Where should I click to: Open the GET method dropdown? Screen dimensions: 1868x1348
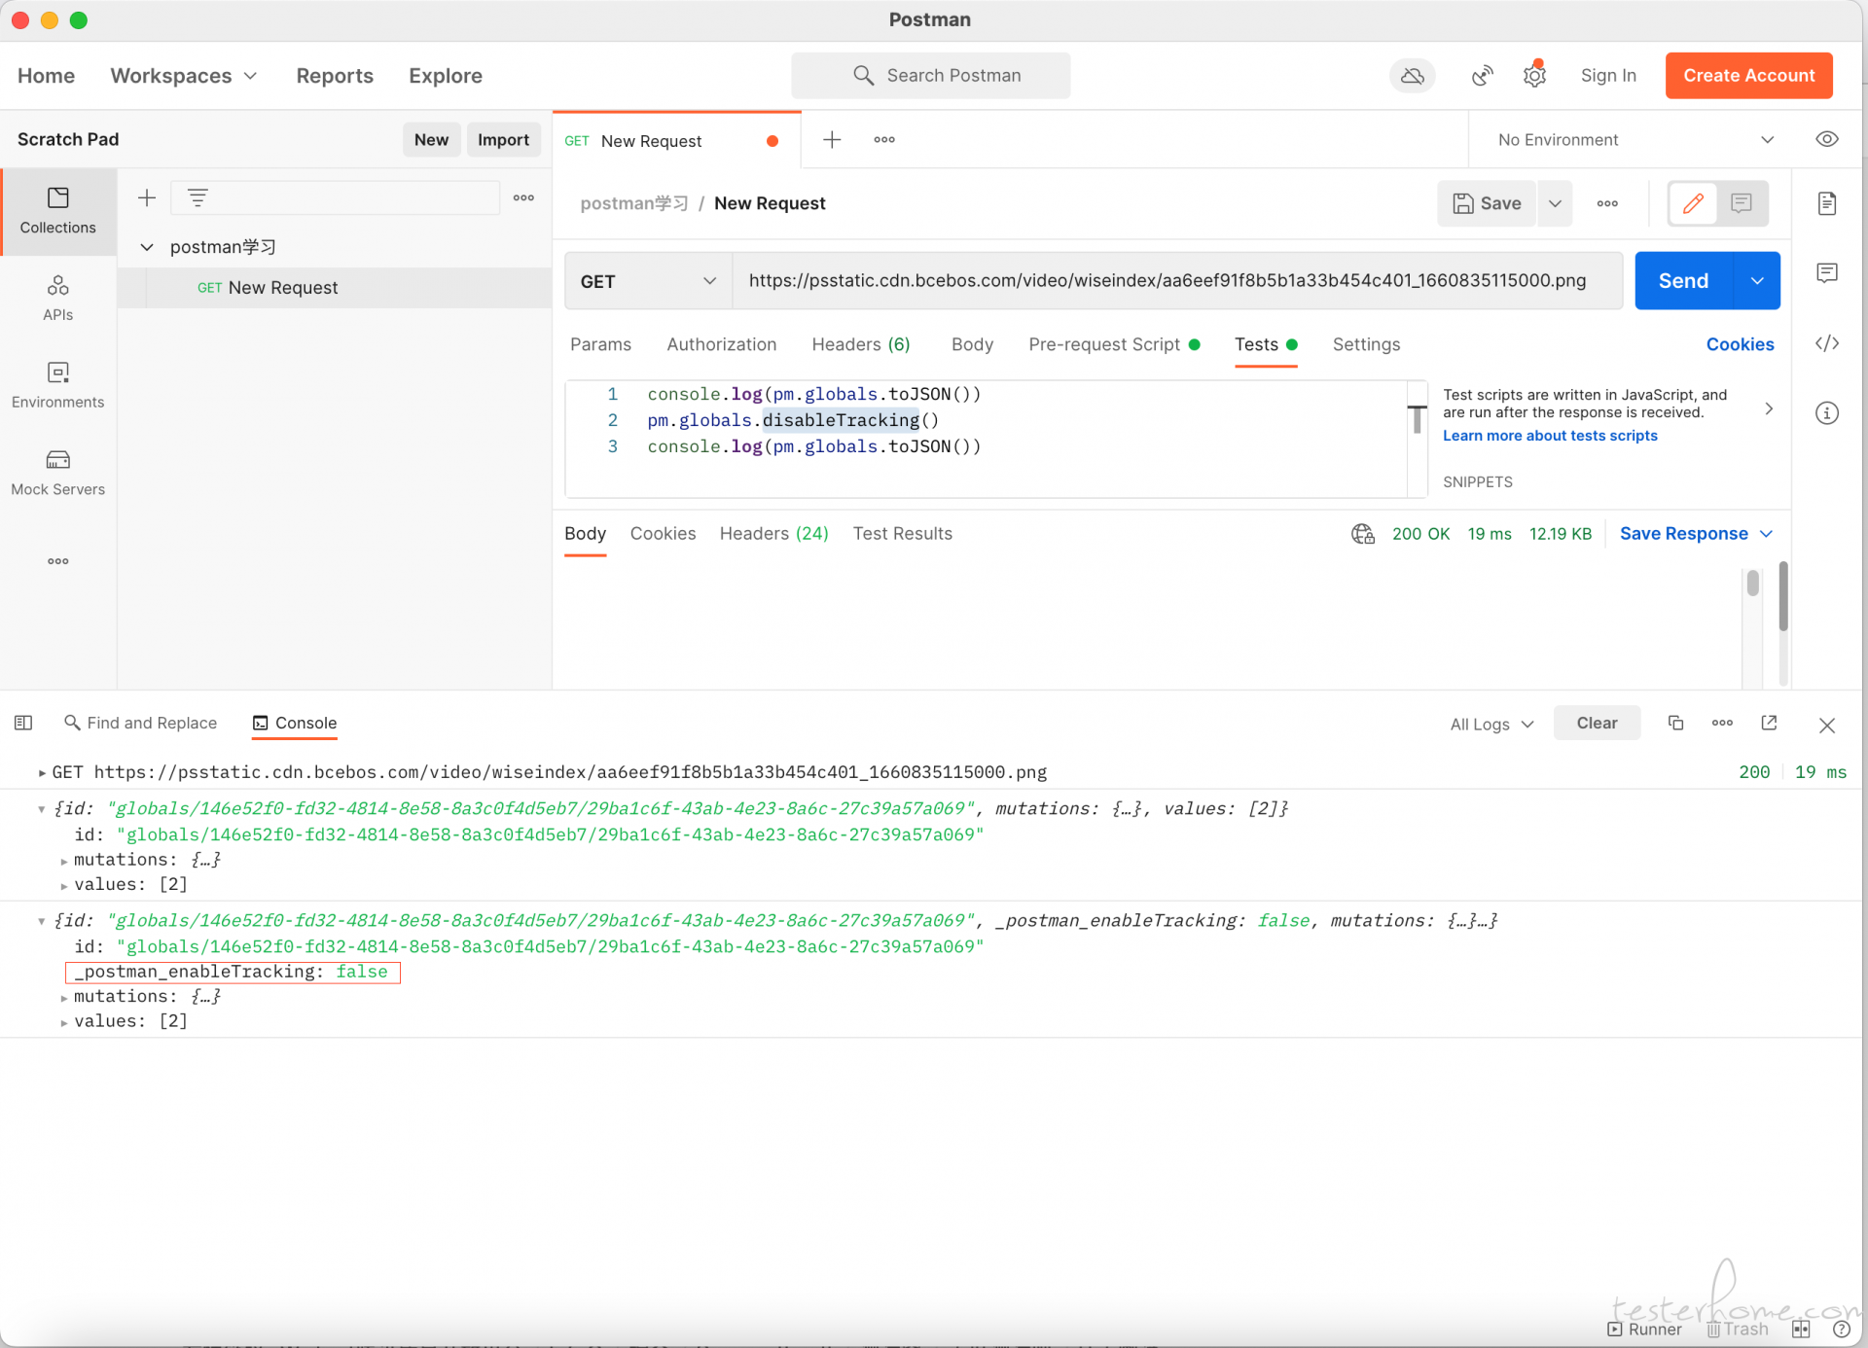648,281
